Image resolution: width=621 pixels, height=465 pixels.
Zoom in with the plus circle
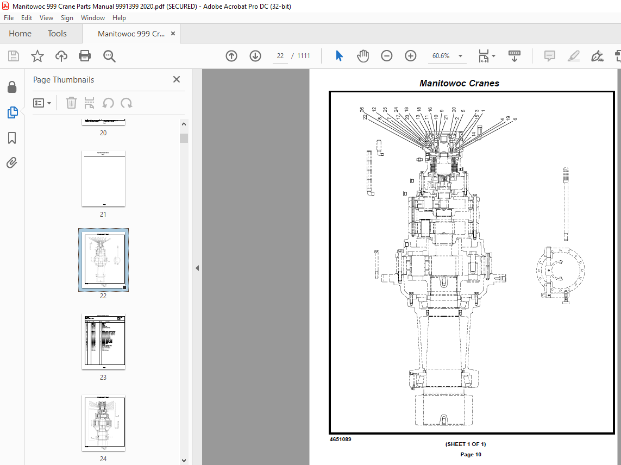pyautogui.click(x=410, y=56)
